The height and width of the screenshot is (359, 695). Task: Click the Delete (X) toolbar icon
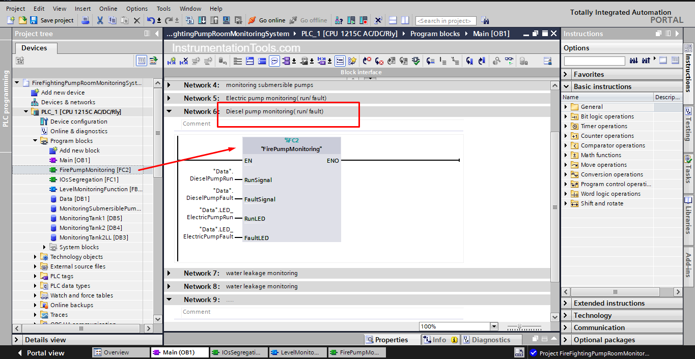pyautogui.click(x=136, y=20)
